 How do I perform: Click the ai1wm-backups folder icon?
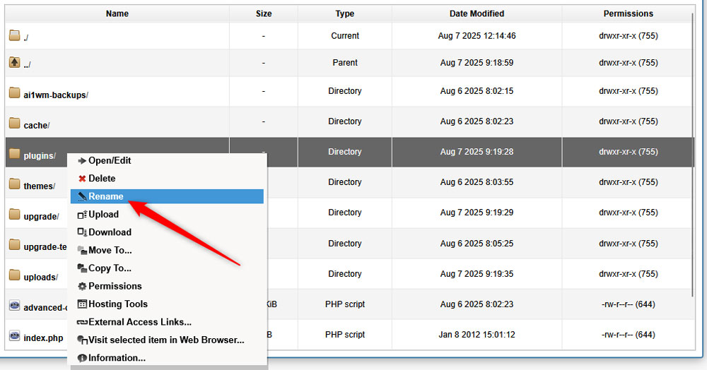[x=14, y=92]
